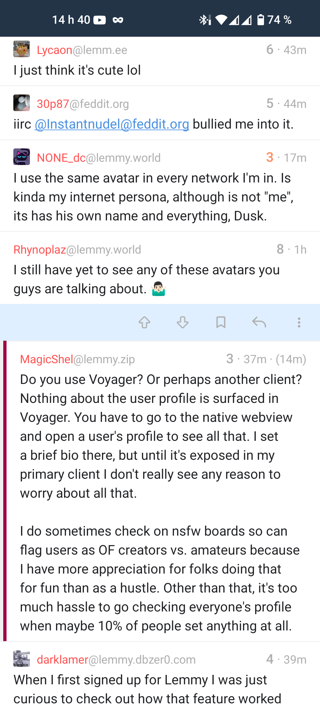Bookmark the selected Rhynoplaz comment
320x711 pixels.
pyautogui.click(x=221, y=322)
